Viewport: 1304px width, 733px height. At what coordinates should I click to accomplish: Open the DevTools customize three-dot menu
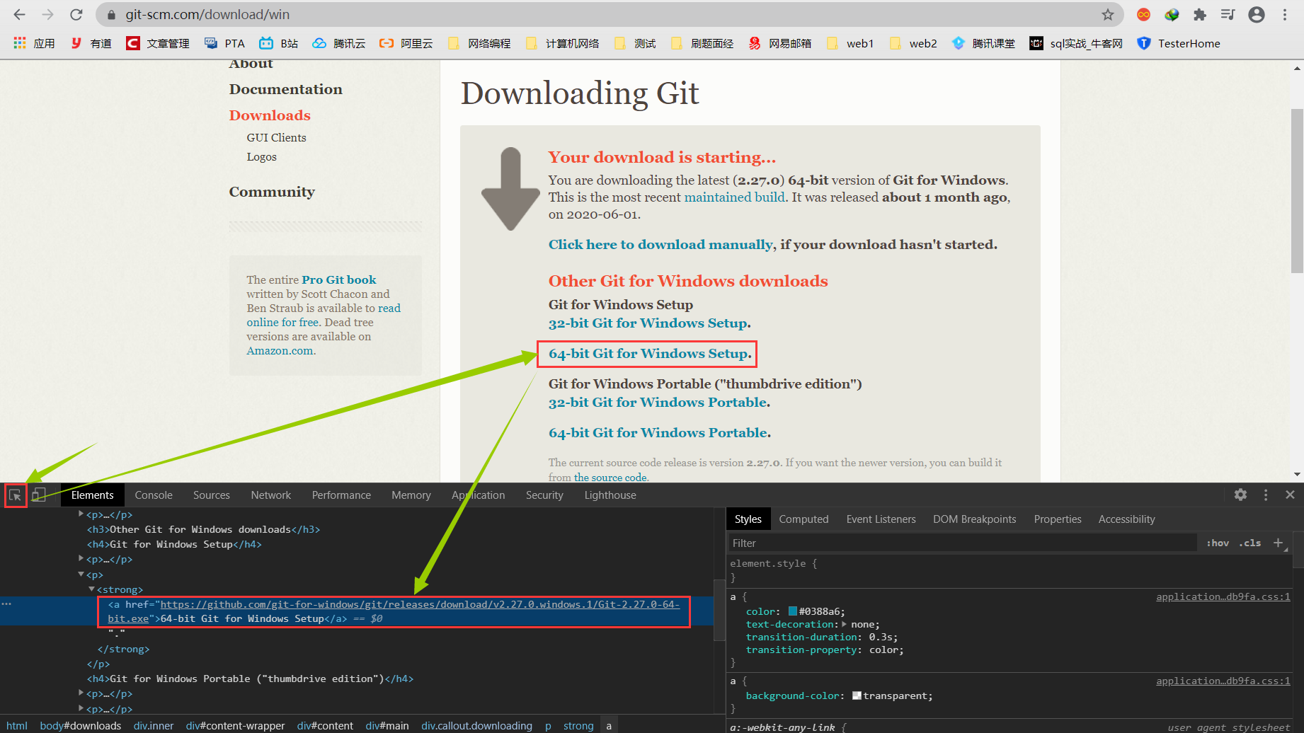(1266, 495)
